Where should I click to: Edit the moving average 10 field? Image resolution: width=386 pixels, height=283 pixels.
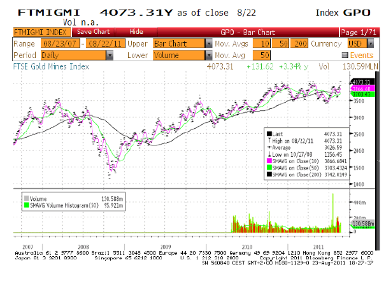[x=262, y=43]
